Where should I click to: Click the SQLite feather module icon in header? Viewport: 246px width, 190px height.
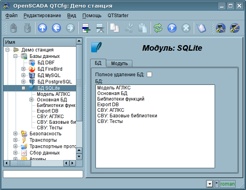[96, 47]
